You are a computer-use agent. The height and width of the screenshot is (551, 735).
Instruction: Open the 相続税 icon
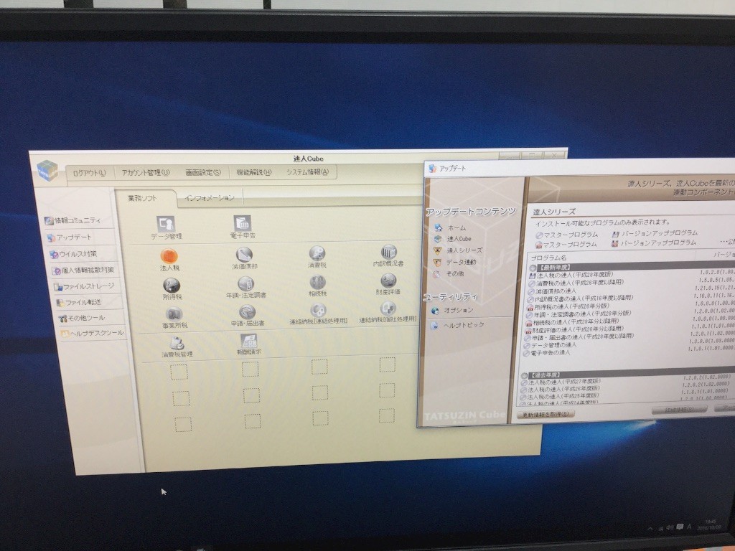click(318, 286)
